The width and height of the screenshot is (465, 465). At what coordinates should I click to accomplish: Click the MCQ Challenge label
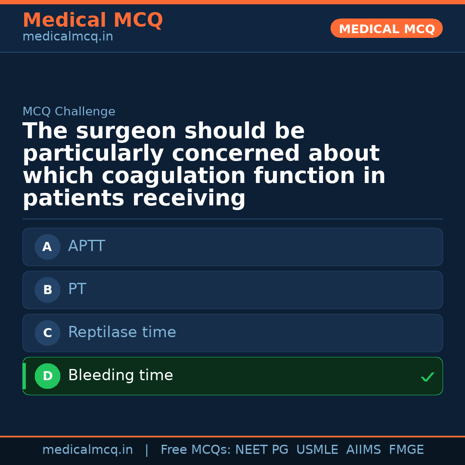(69, 112)
